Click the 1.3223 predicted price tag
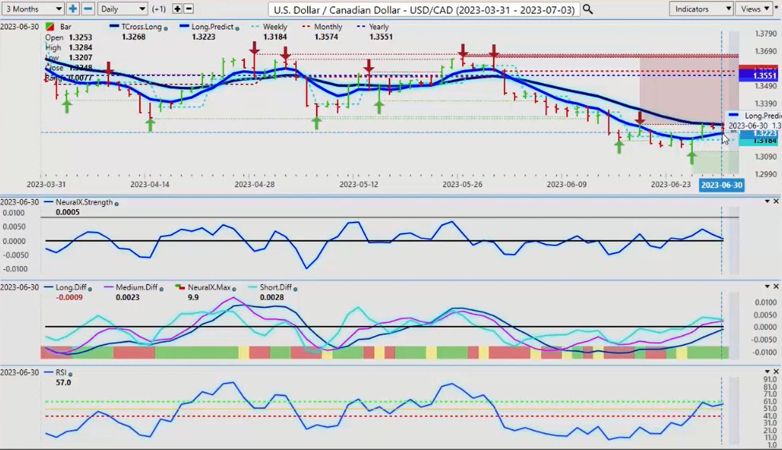The image size is (782, 450). (x=757, y=133)
